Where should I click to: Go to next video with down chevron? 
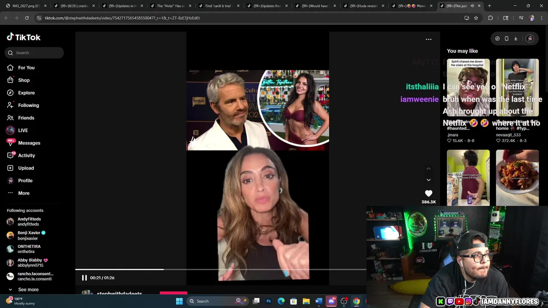click(429, 180)
